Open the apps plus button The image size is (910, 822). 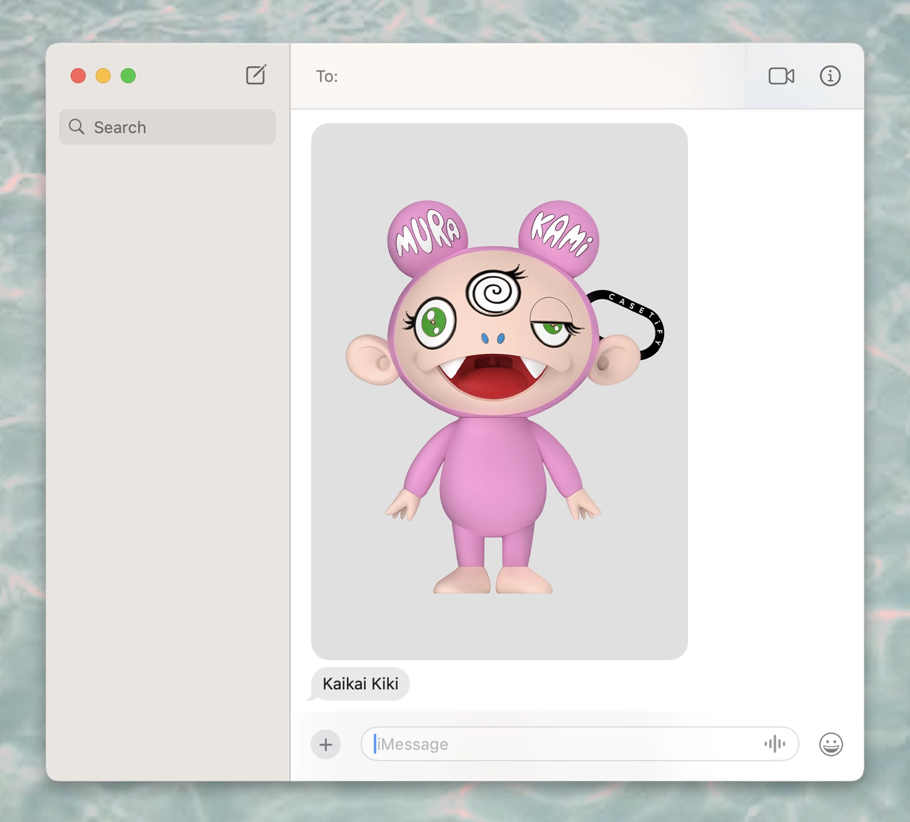pos(326,744)
